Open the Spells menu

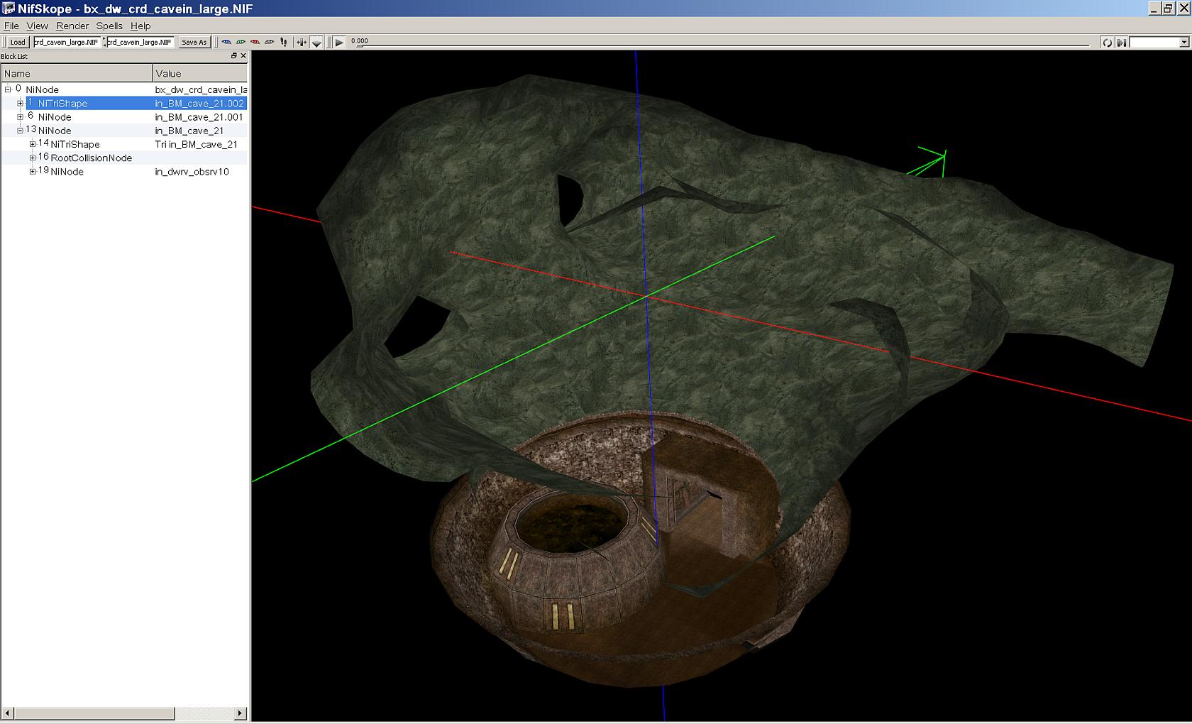point(109,26)
